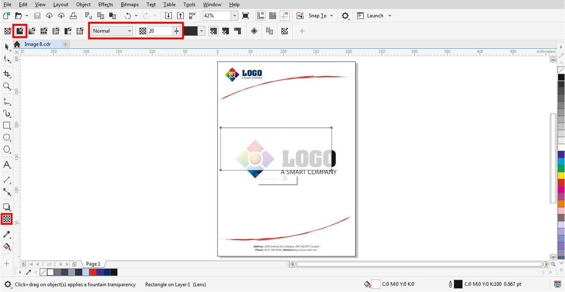Pick the Ellipse tool
The width and height of the screenshot is (565, 292).
(x=7, y=138)
